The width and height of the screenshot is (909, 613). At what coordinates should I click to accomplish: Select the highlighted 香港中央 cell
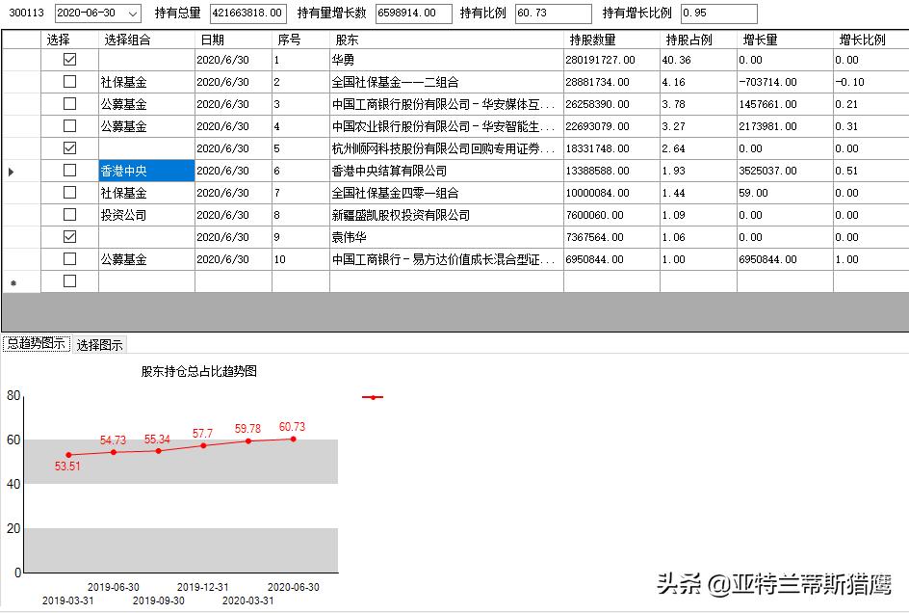pos(143,170)
